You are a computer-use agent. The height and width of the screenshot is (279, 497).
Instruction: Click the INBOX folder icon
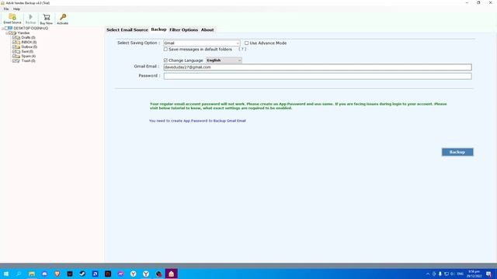coord(18,42)
